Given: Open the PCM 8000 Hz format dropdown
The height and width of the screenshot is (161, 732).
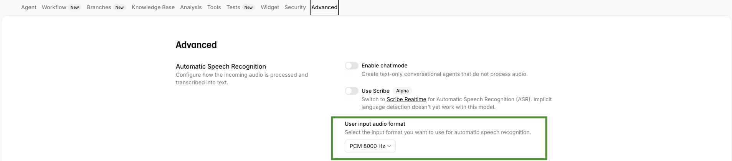Looking at the screenshot, I should 370,146.
